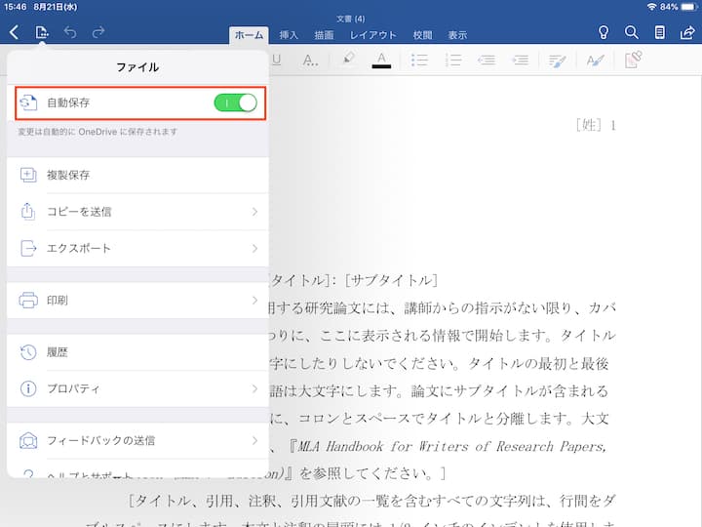Switch to the ホーム tab
Image resolution: width=702 pixels, height=527 pixels.
coord(249,35)
